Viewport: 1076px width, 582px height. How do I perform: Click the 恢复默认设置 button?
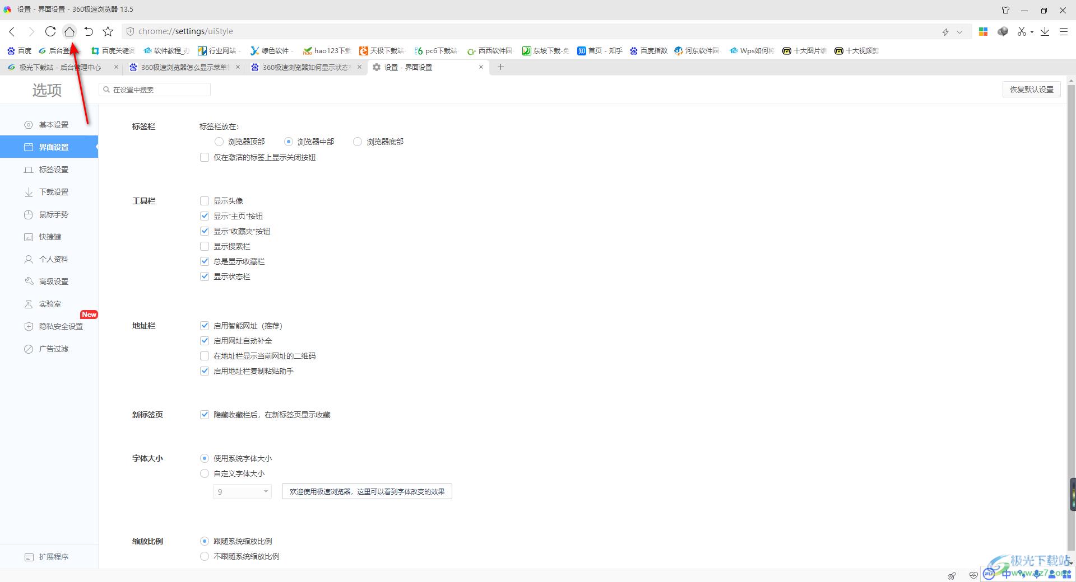coord(1031,90)
